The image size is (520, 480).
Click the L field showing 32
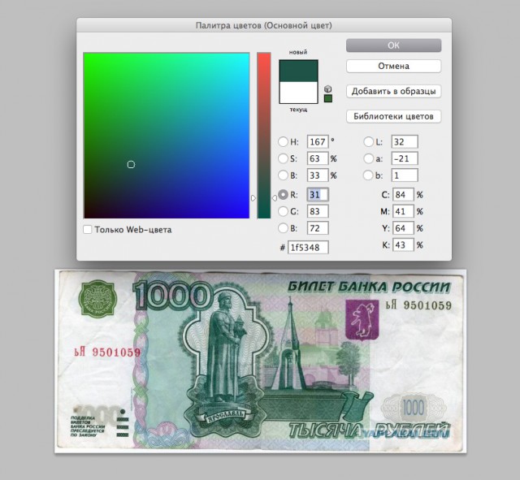point(405,142)
